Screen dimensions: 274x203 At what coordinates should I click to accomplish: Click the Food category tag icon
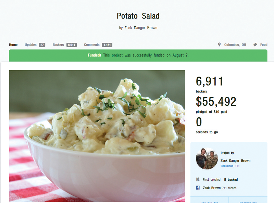tap(255, 45)
